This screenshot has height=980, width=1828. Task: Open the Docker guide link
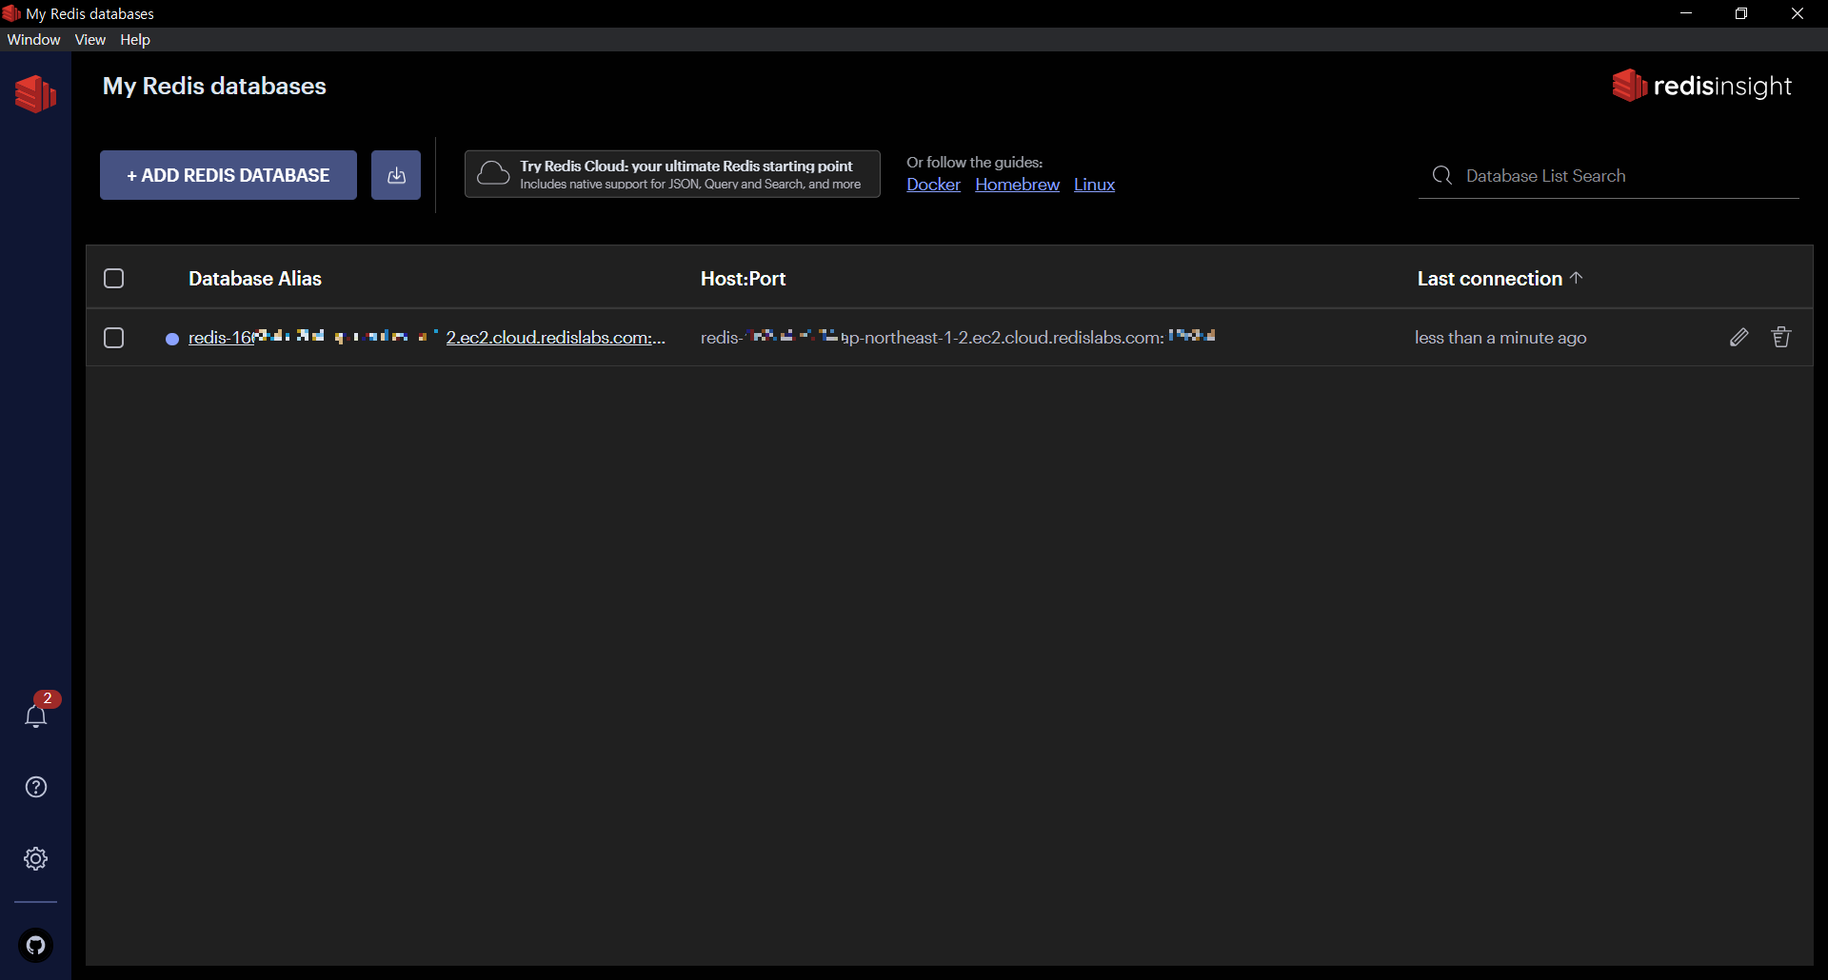[x=933, y=185]
